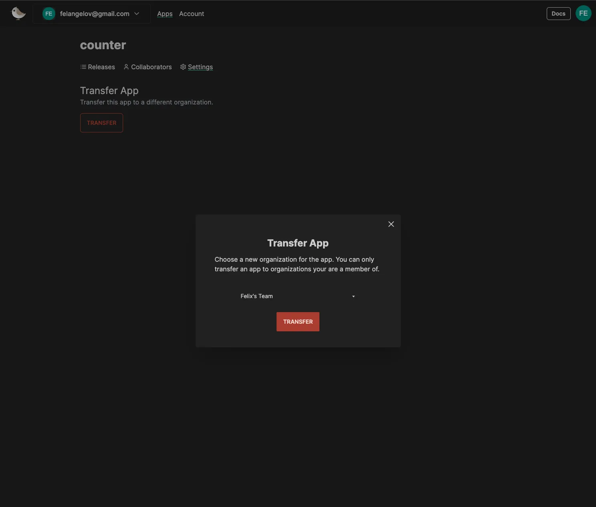
Task: Open the Account navigation item
Action: point(192,14)
